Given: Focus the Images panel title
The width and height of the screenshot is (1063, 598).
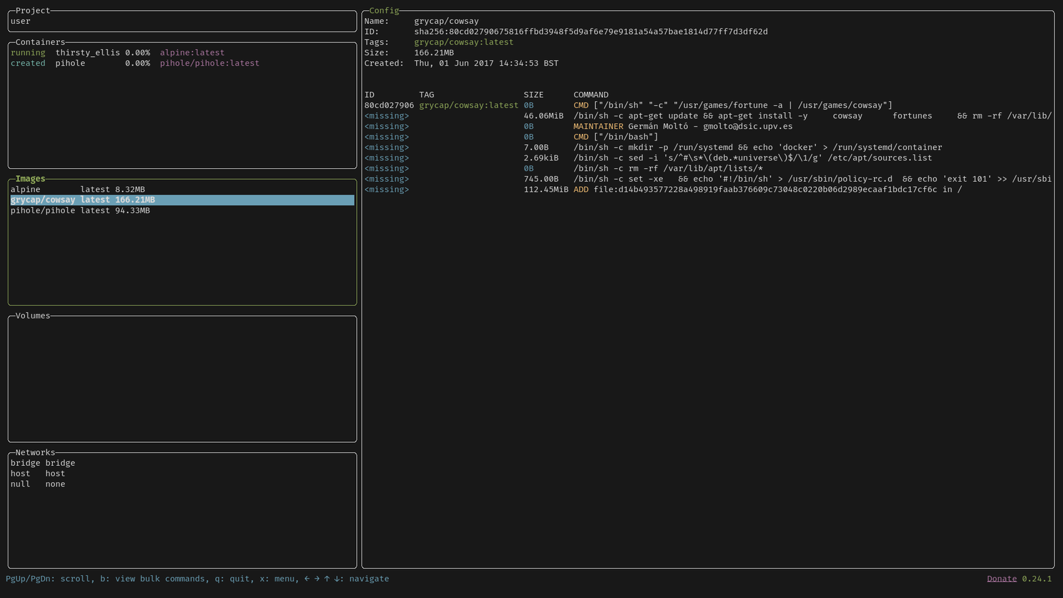Looking at the screenshot, I should coord(30,179).
